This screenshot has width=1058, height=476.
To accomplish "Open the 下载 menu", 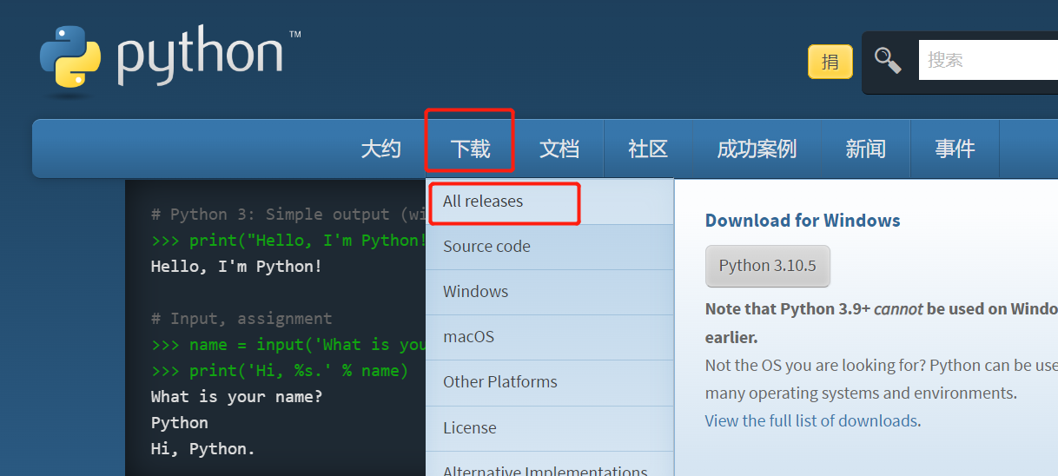I will tap(470, 149).
